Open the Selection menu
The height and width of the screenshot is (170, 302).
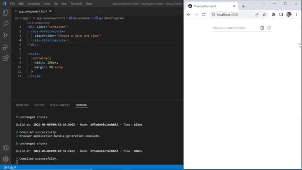point(34,4)
